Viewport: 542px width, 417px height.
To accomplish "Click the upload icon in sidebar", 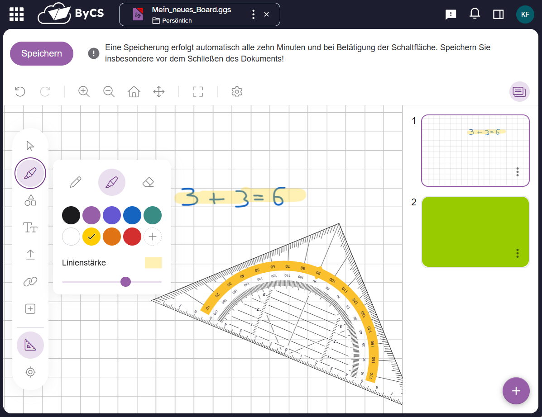I will coord(30,255).
